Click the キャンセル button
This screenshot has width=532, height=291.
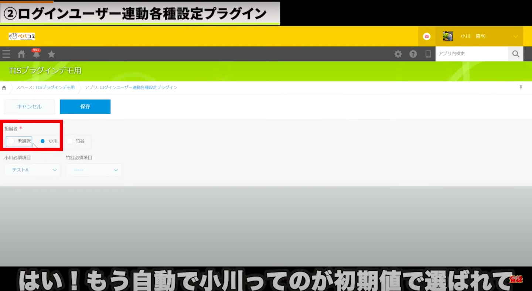[x=29, y=106]
